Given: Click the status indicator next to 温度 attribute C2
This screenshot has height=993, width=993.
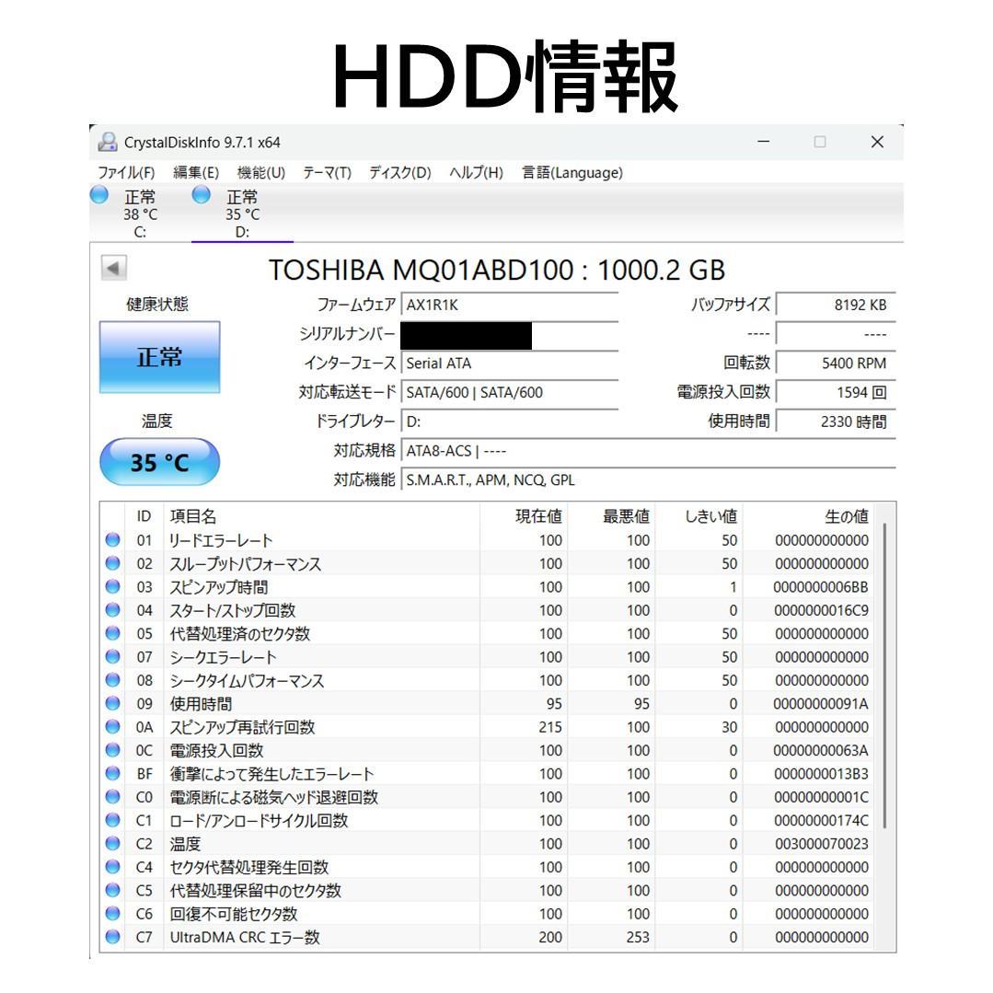Looking at the screenshot, I should 111,843.
